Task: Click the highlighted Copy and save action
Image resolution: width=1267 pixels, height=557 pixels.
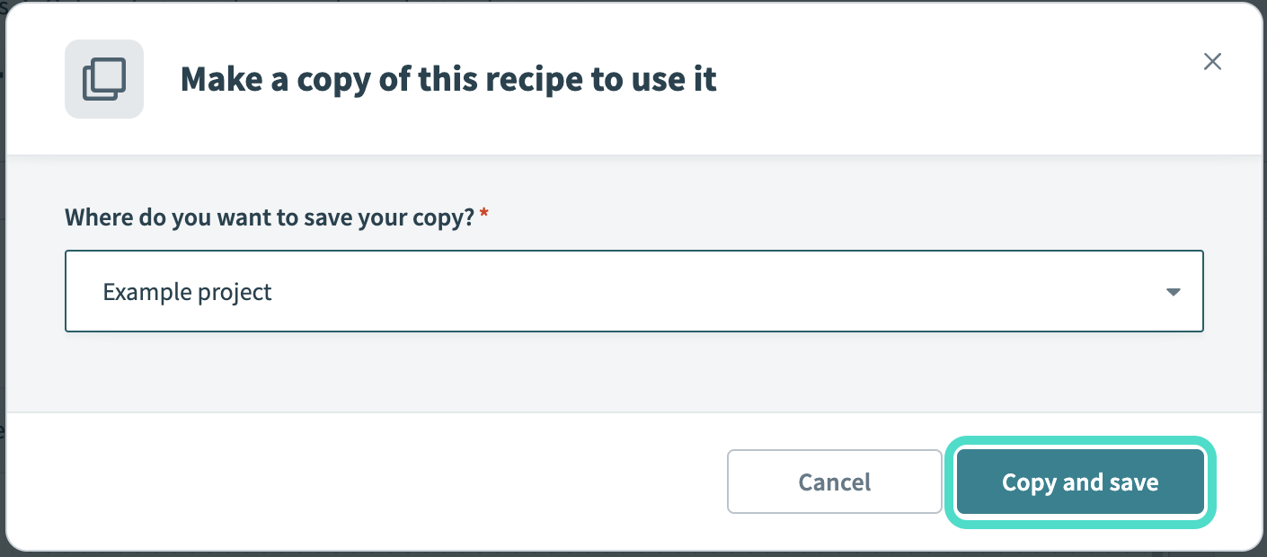Action: pos(1079,482)
